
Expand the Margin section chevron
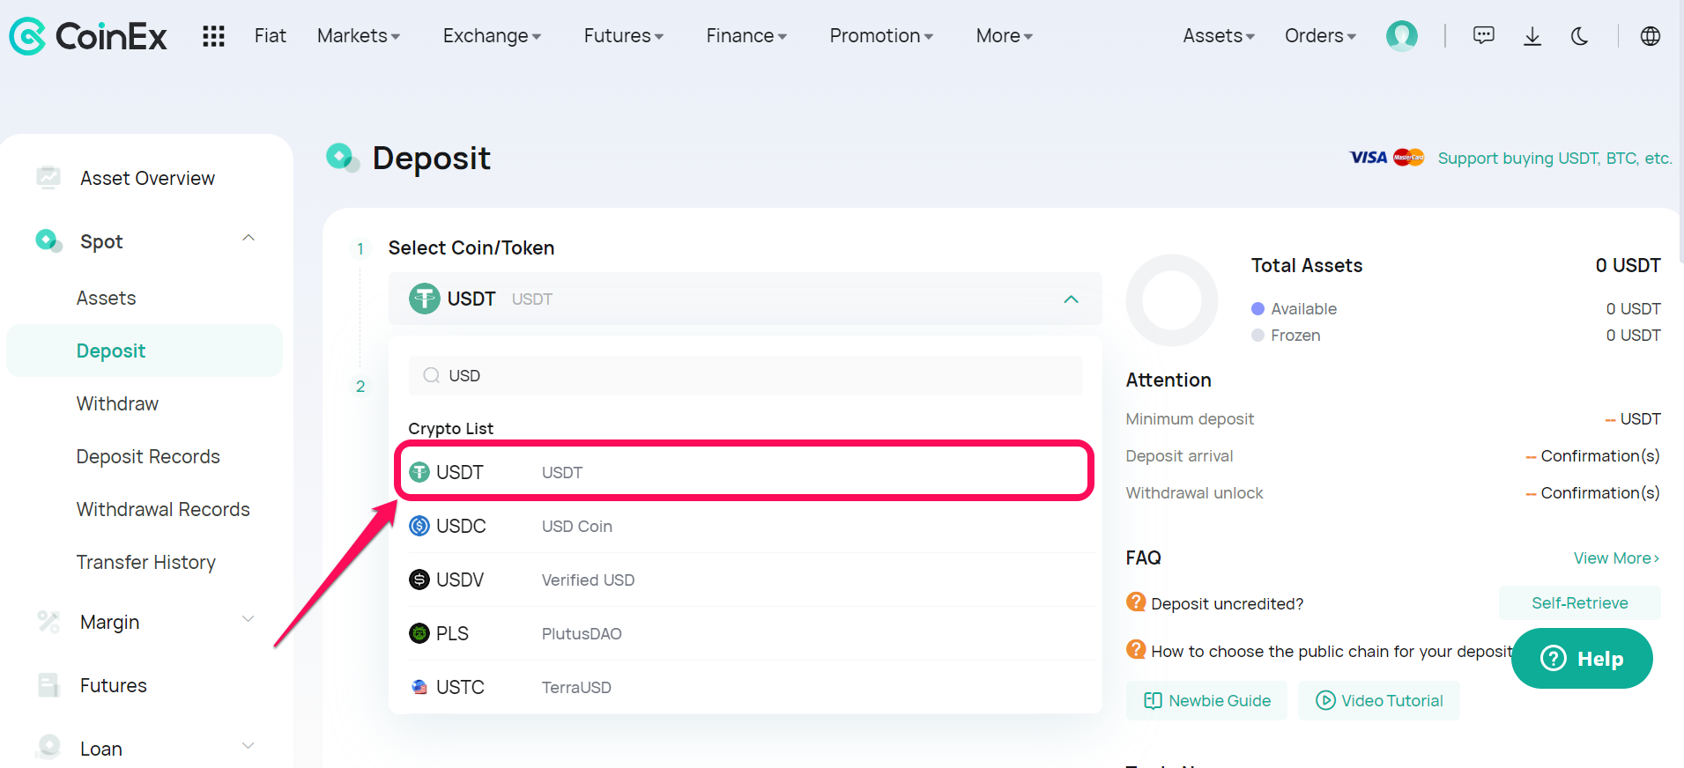pyautogui.click(x=249, y=619)
